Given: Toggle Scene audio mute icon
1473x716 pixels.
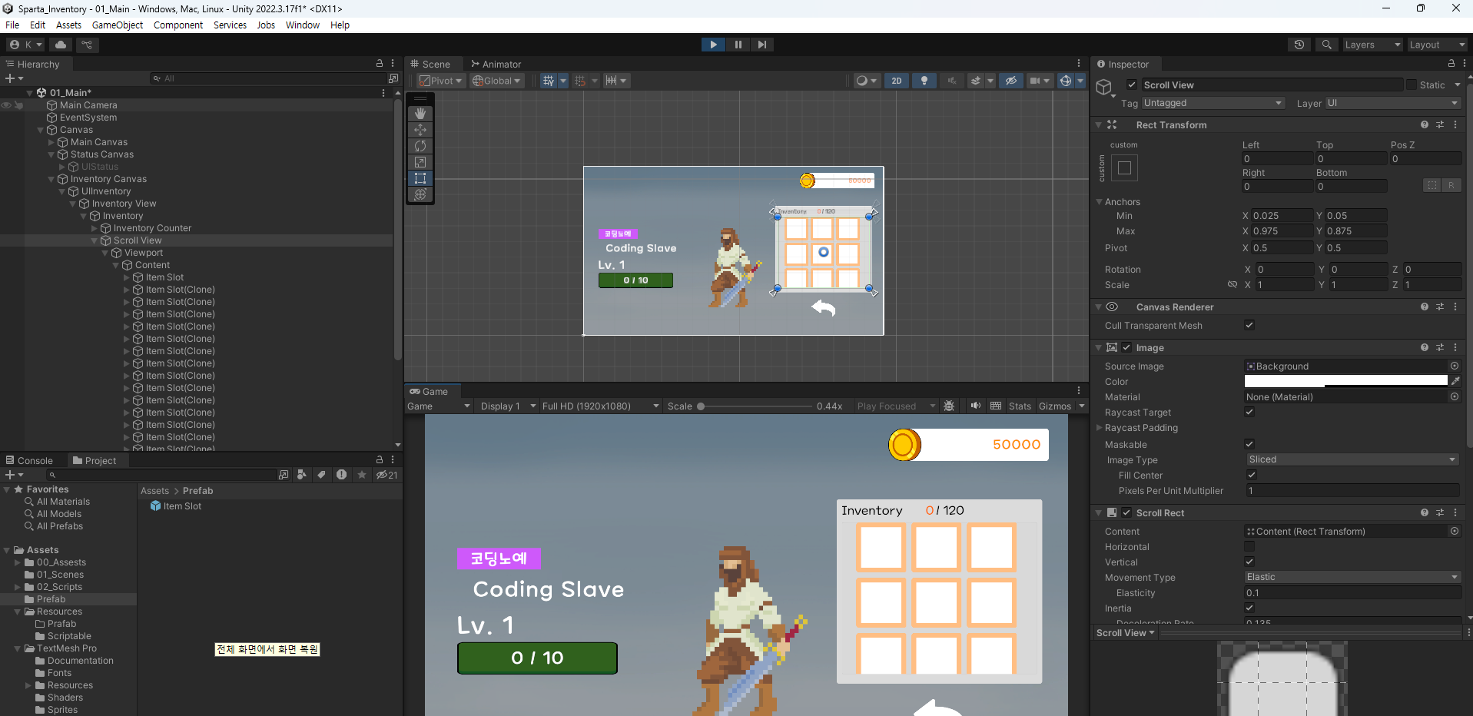Looking at the screenshot, I should (x=952, y=81).
